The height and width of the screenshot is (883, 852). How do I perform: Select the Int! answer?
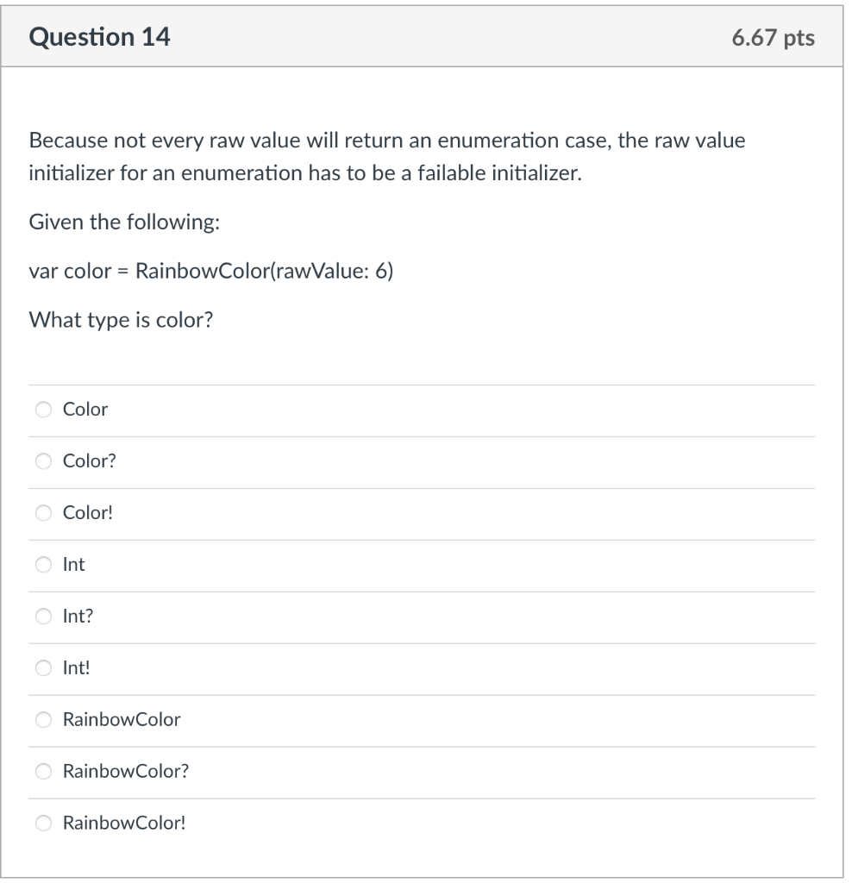[43, 668]
